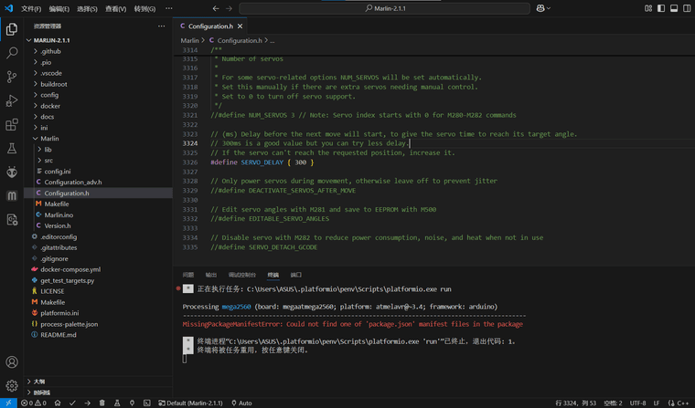Viewport: 695px width, 408px height.
Task: Click the PlatformIO Serial Monitor plug icon
Action: pyautogui.click(x=132, y=403)
